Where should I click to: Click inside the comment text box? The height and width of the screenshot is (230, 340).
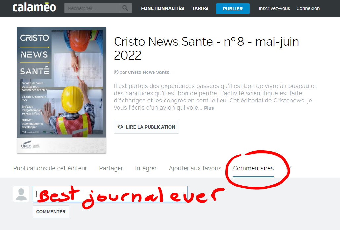[x=110, y=194]
